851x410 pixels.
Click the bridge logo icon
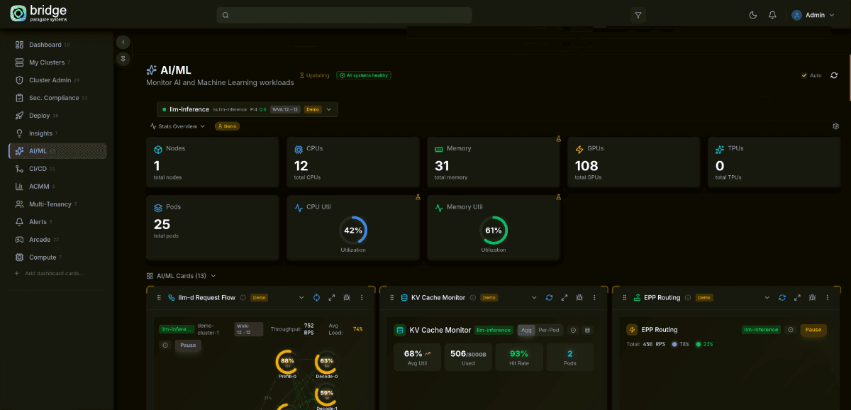click(x=18, y=14)
